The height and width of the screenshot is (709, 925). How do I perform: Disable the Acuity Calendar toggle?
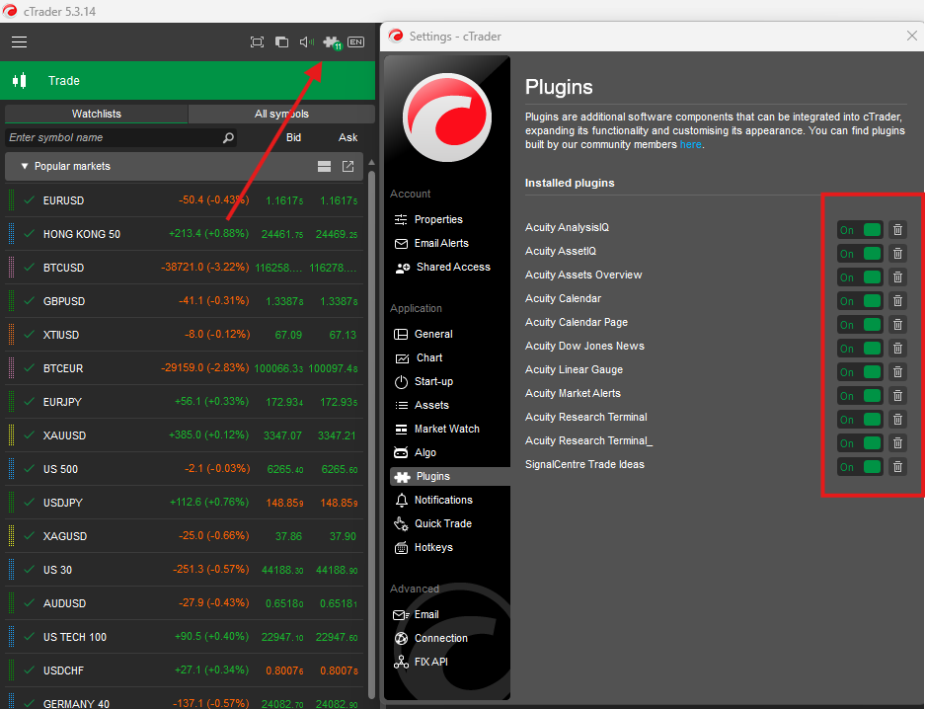pos(860,301)
